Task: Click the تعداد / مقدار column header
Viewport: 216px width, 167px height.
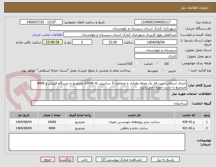Action: 52,115
